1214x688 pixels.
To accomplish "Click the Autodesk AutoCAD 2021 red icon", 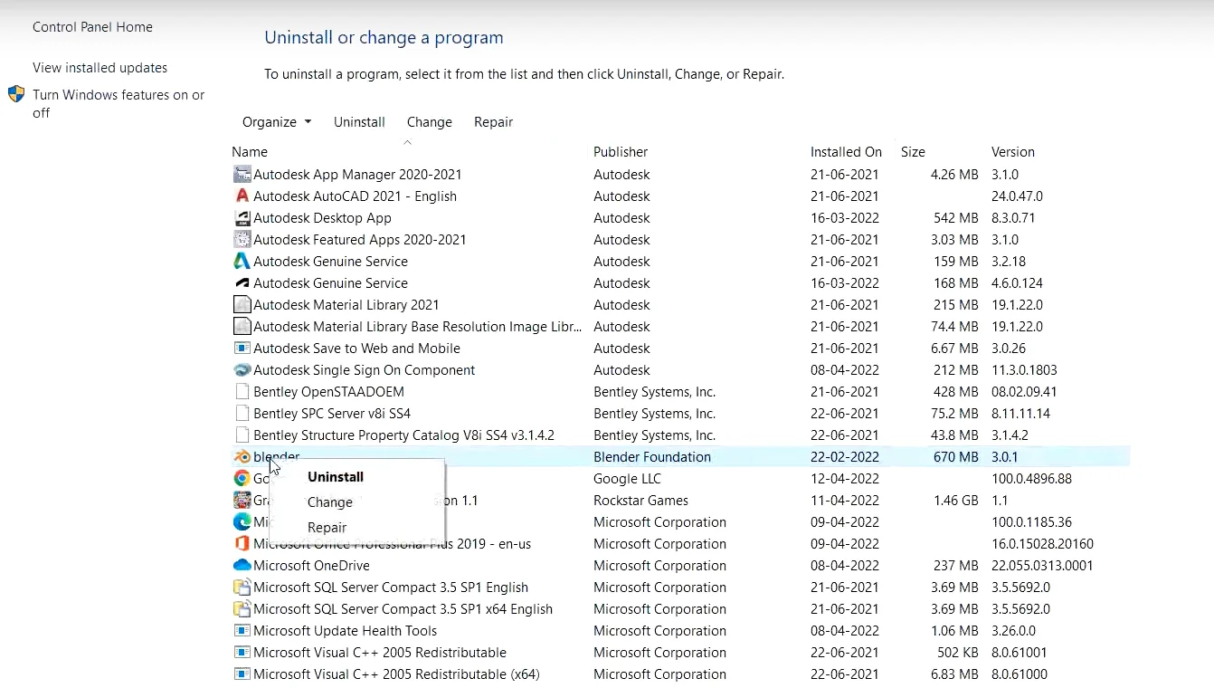I will pos(242,196).
